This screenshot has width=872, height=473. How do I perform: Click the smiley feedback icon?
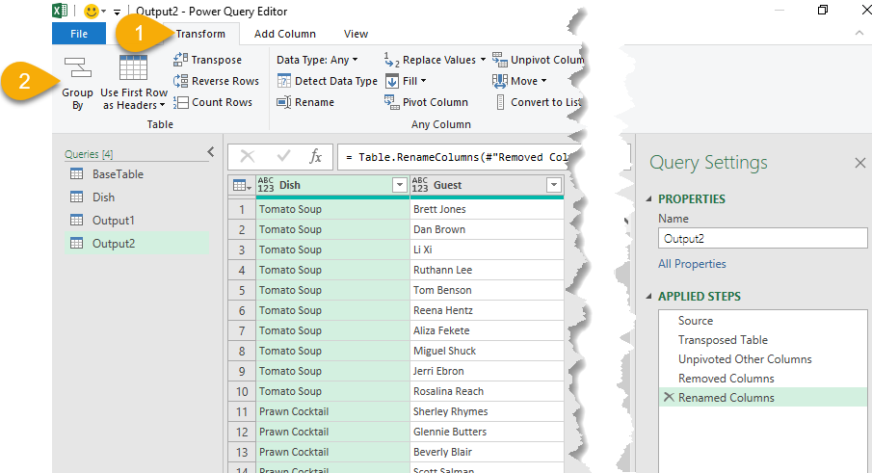[92, 11]
